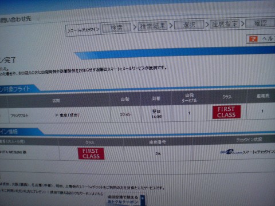The image size is (275, 206).
Task: Click the スマートeチェックイン check-in status text
Action: point(258,152)
